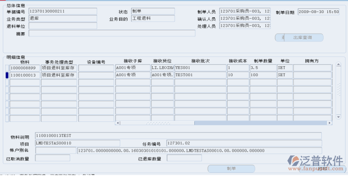The width and height of the screenshot is (348, 176).
Task: Click the 摘要 input field
Action: point(112,33)
